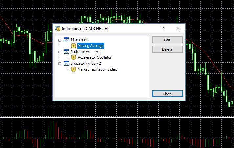This screenshot has height=148, width=234.
Task: Open the help question mark in title bar
Action: coord(163,28)
